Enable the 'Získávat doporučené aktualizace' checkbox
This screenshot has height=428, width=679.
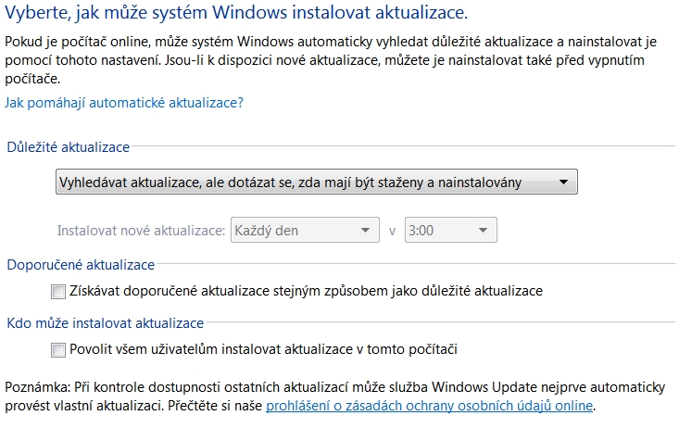point(59,292)
